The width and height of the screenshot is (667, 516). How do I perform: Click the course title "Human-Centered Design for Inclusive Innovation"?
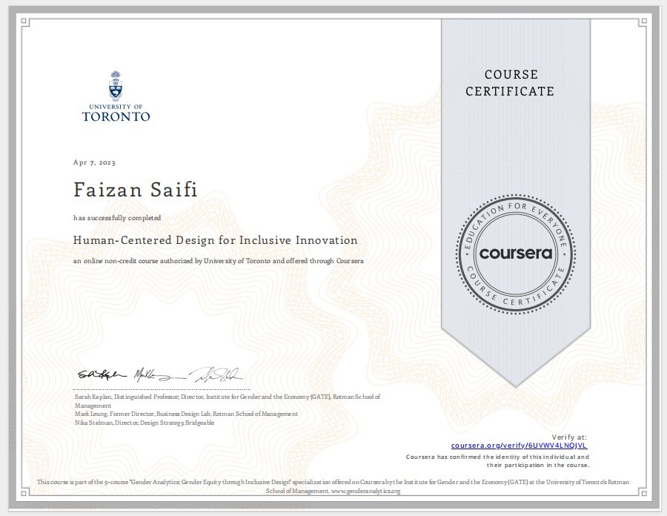(215, 240)
